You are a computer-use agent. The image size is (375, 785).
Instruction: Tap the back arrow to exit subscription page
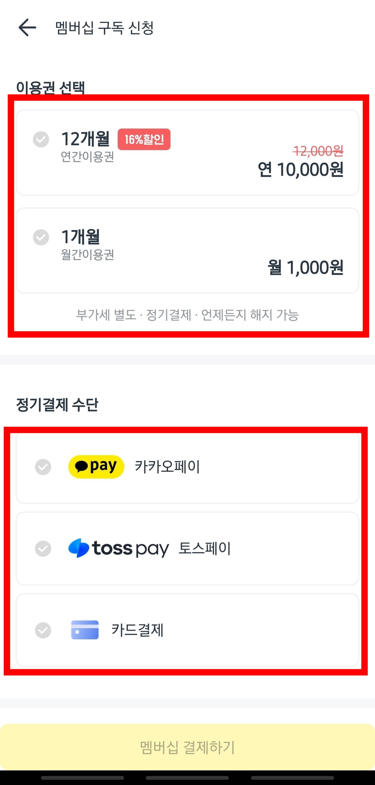tap(27, 28)
